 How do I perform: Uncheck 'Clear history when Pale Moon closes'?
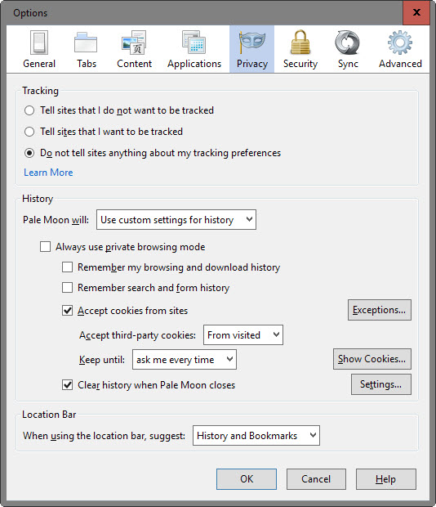pyautogui.click(x=67, y=385)
